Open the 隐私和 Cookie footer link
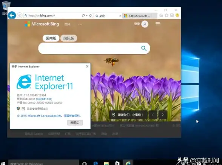The image size is (222, 165). click(34, 134)
